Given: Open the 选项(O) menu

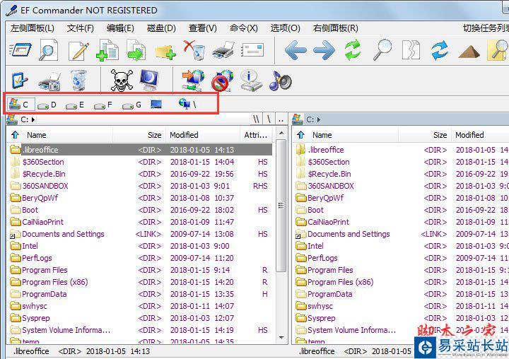Looking at the screenshot, I should click(285, 28).
